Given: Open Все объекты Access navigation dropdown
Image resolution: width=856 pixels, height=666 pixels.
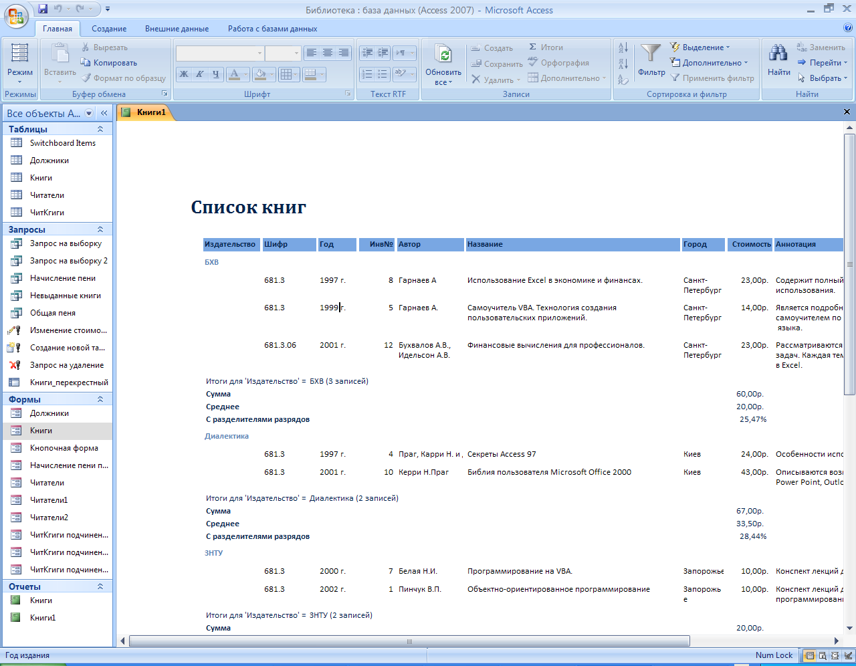Looking at the screenshot, I should (89, 113).
